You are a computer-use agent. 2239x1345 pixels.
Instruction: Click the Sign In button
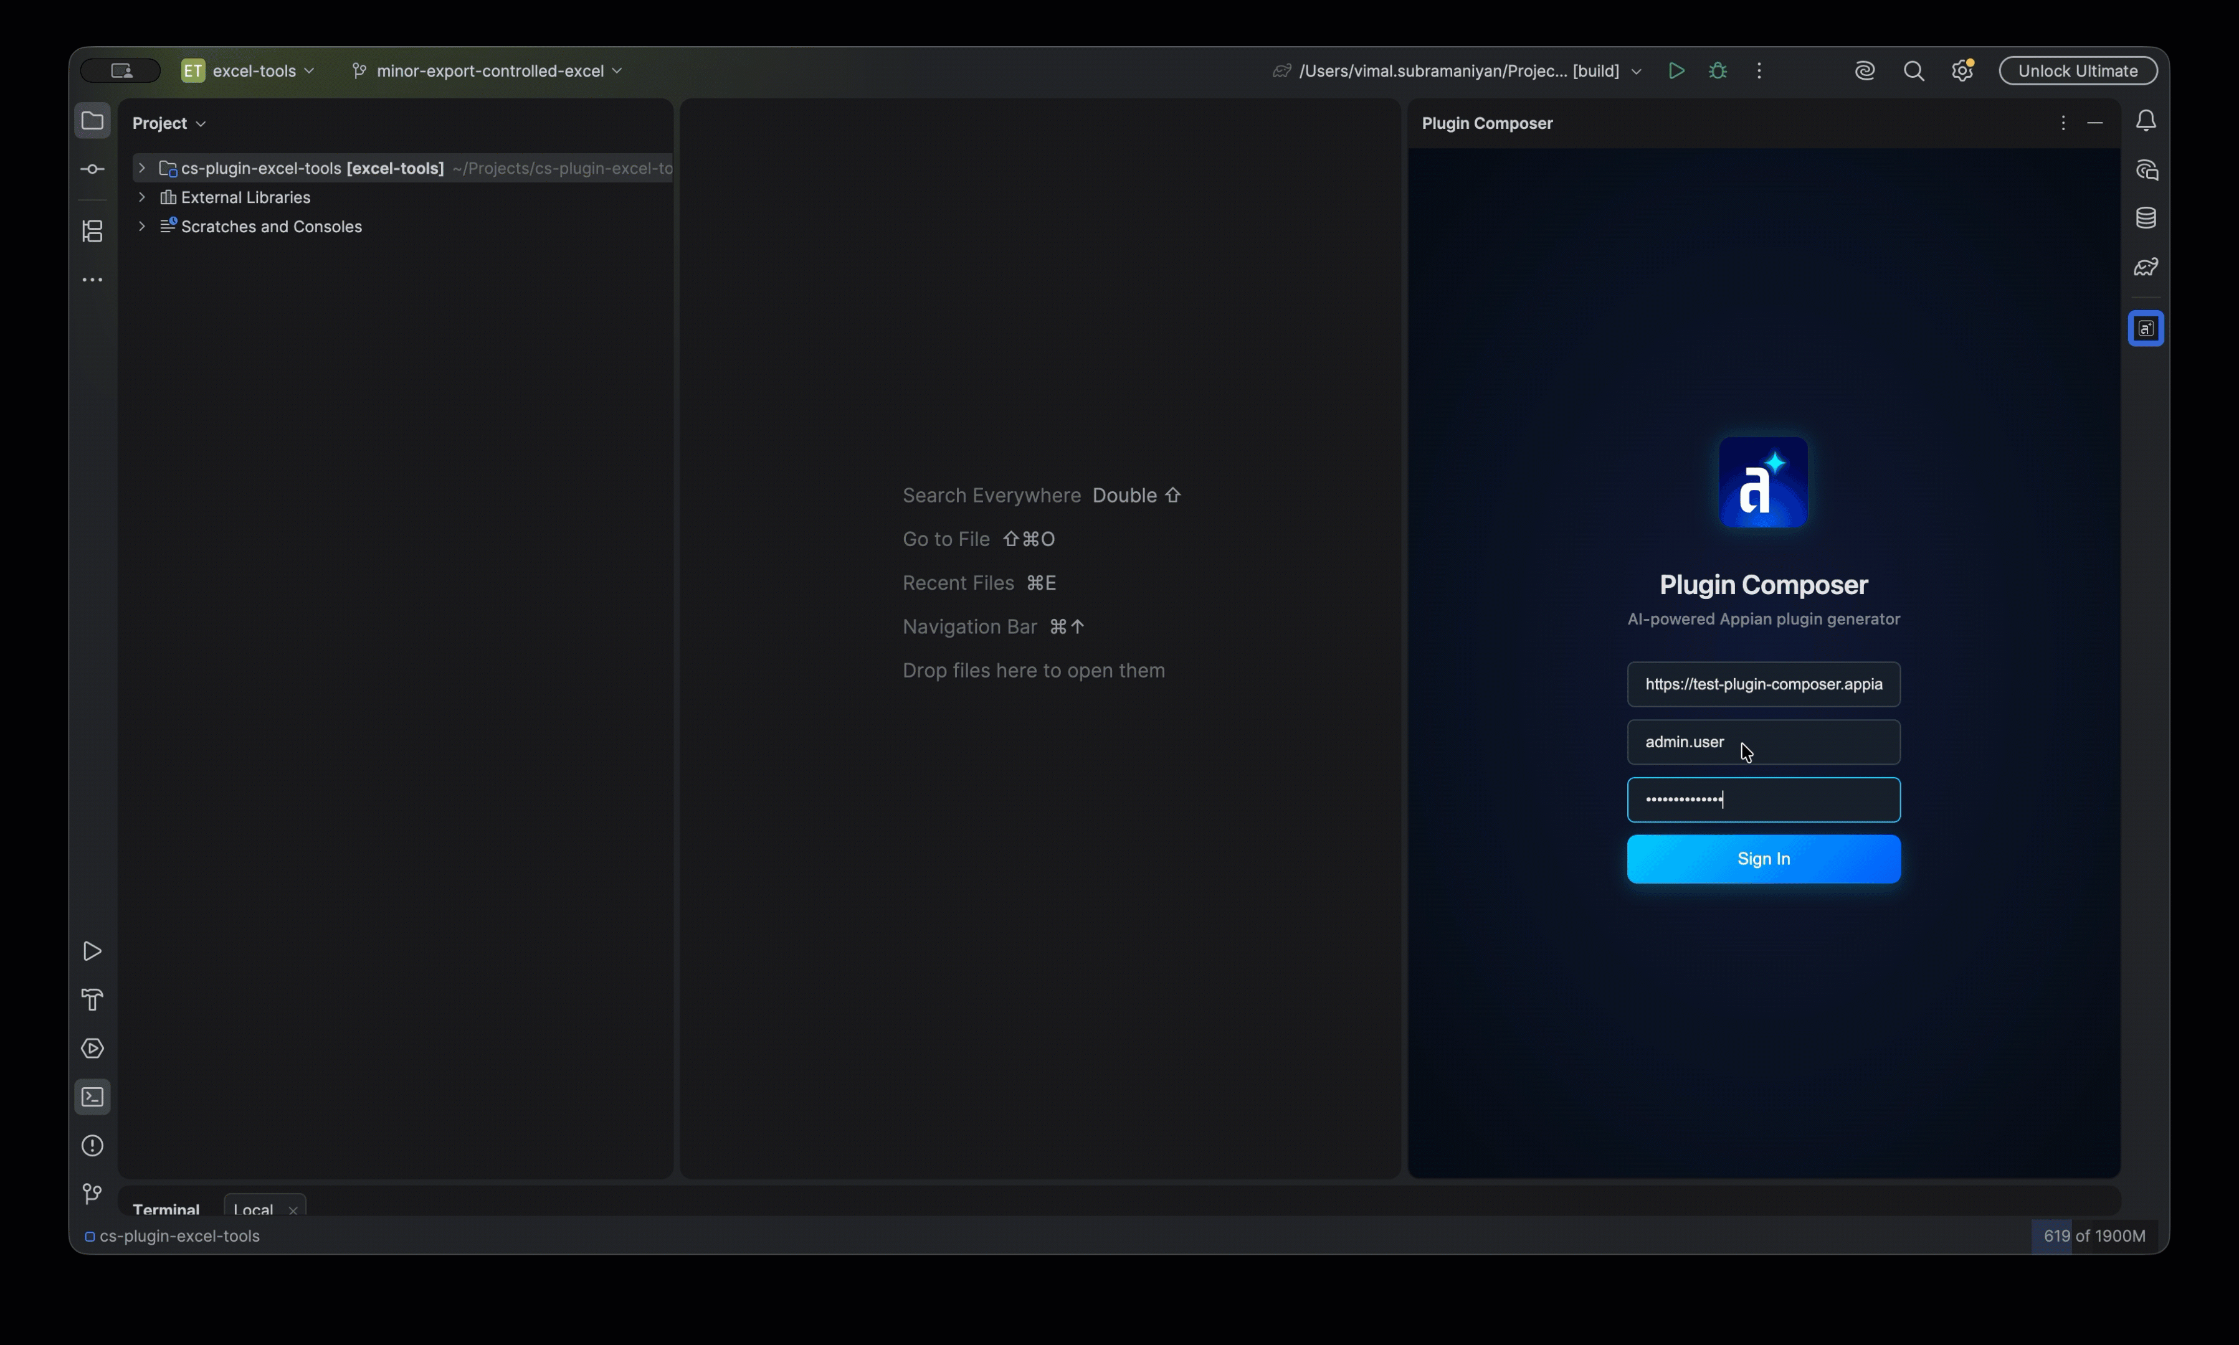point(1763,859)
